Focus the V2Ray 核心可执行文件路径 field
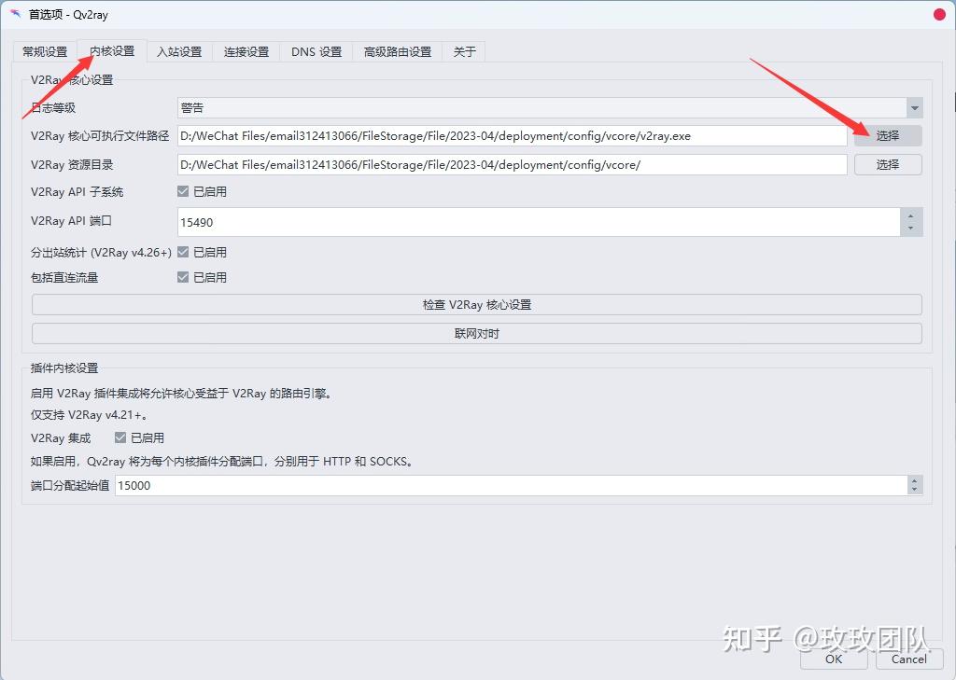 pos(513,136)
